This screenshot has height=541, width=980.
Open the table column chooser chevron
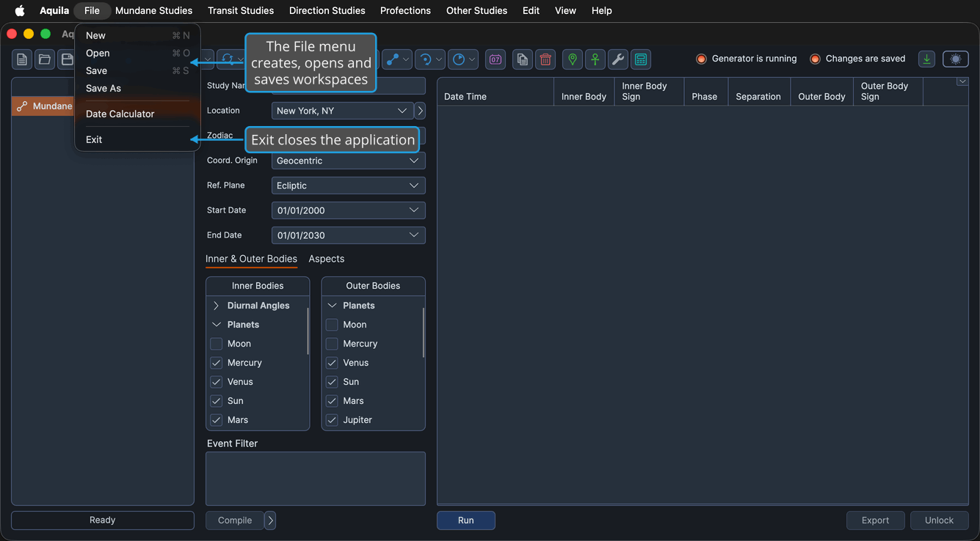(x=962, y=81)
